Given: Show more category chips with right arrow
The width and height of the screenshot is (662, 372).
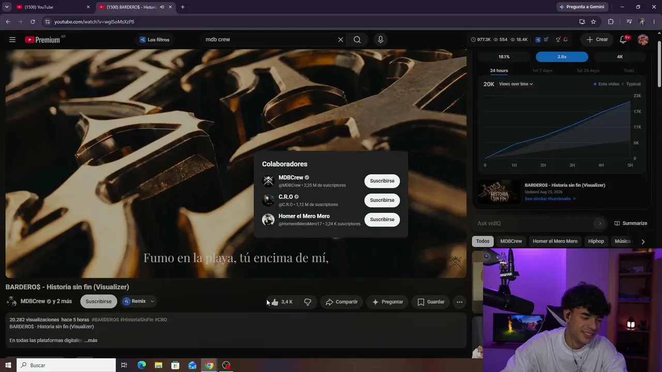Looking at the screenshot, I should pyautogui.click(x=643, y=241).
